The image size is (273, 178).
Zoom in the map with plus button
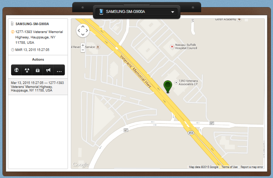click(83, 46)
